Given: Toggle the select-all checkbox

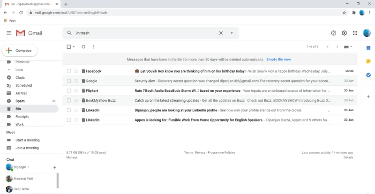Looking at the screenshot, I should click(69, 47).
